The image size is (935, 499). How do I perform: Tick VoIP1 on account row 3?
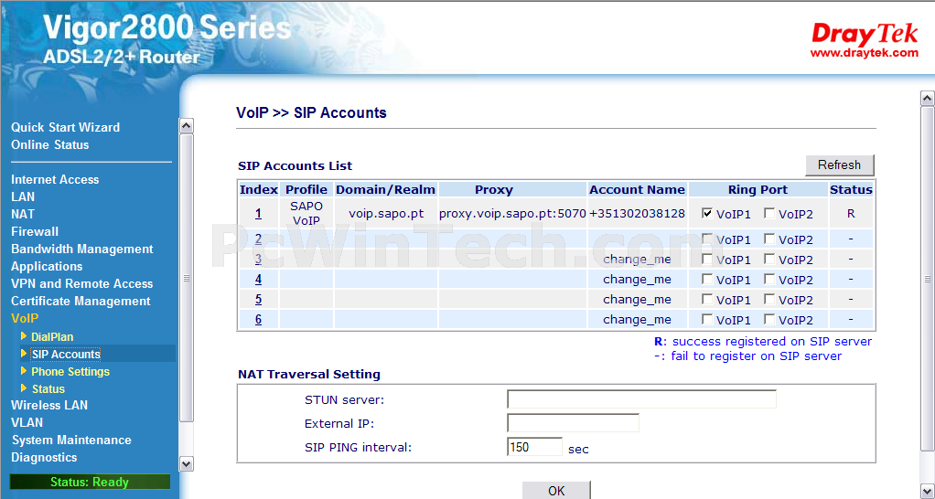[x=707, y=259]
